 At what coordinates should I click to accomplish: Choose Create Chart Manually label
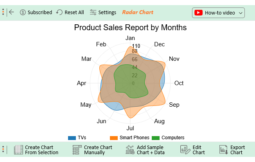(98, 150)
